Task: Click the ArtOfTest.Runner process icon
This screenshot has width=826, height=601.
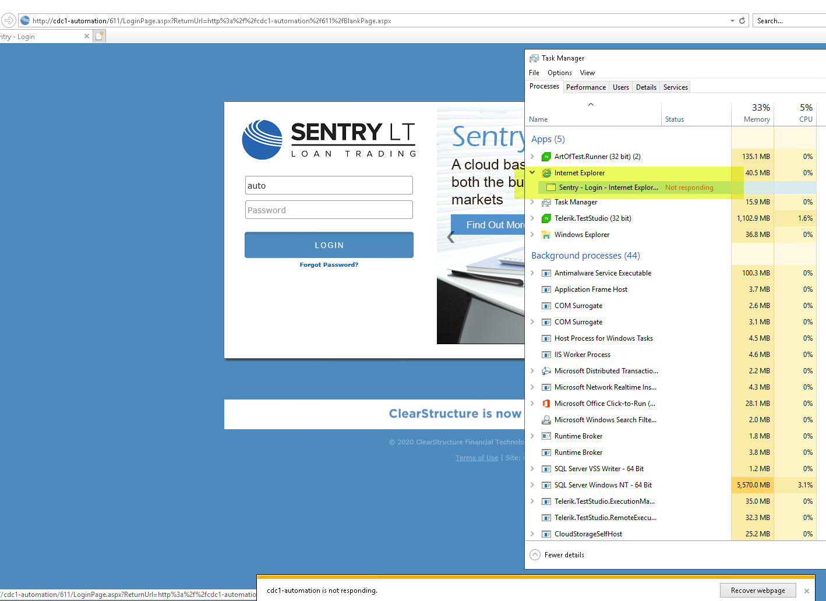Action: (546, 157)
